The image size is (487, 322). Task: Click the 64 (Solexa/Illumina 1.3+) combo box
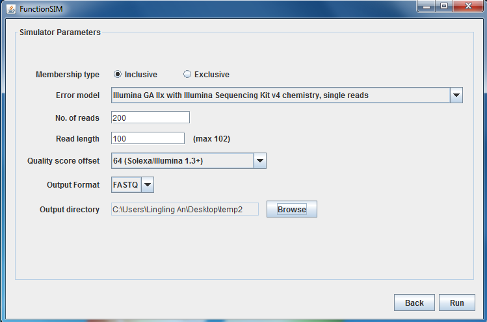click(x=189, y=161)
